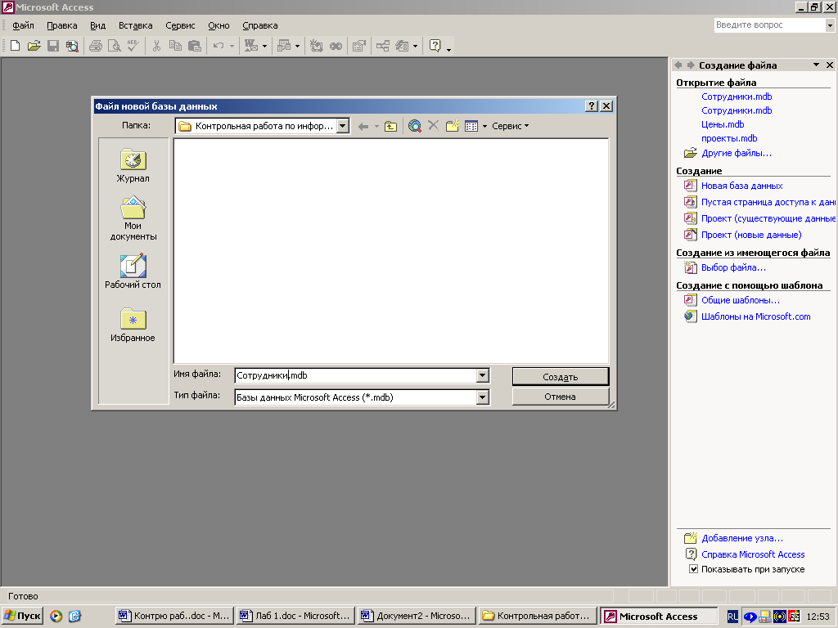
Task: Open the Справка menu
Action: [259, 25]
